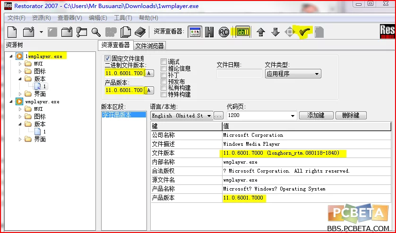Select version resource 1 under 1wmplayer.exe
This screenshot has height=233, width=396.
coord(44,86)
